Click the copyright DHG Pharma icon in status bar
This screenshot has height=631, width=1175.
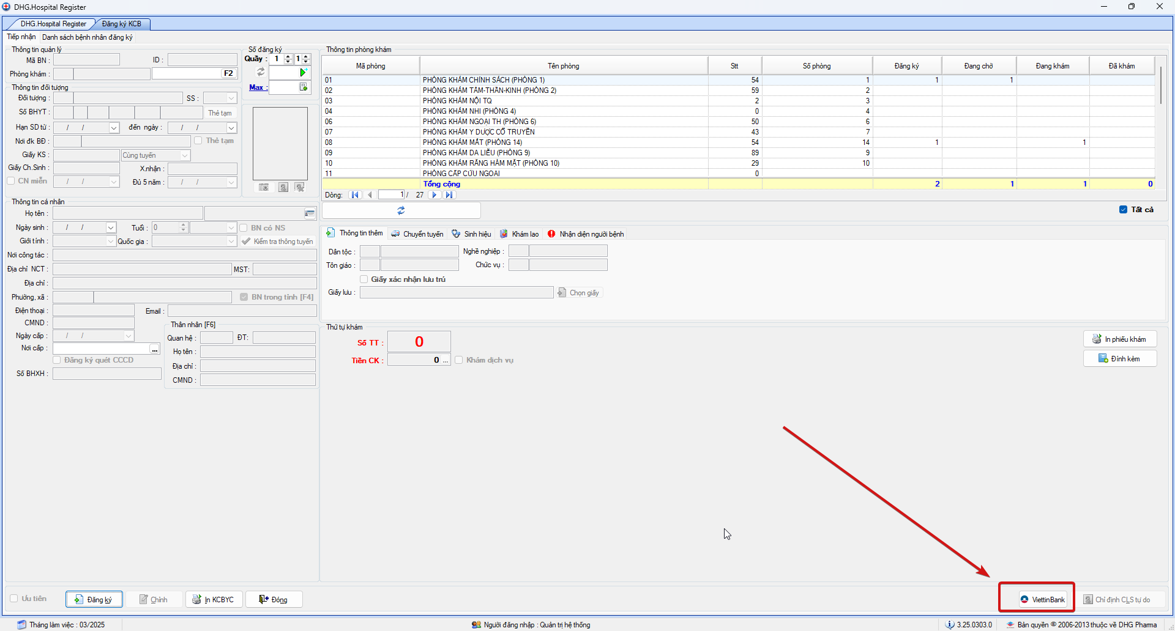[x=1010, y=624]
